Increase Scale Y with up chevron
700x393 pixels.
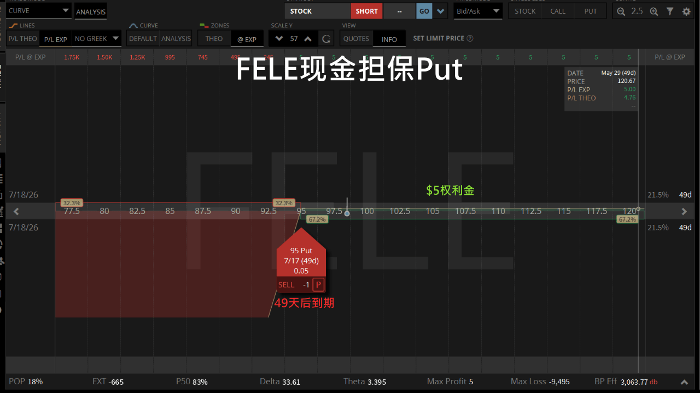point(308,39)
